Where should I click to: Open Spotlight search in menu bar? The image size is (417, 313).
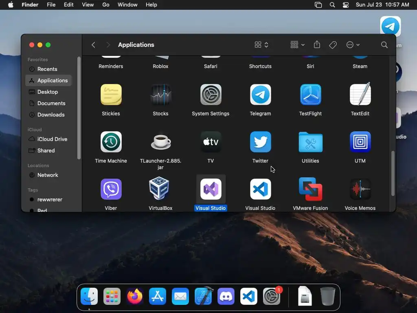(332, 5)
